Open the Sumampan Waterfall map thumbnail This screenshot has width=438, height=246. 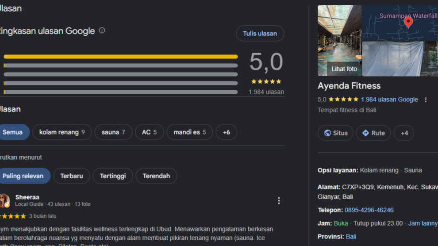(400, 23)
